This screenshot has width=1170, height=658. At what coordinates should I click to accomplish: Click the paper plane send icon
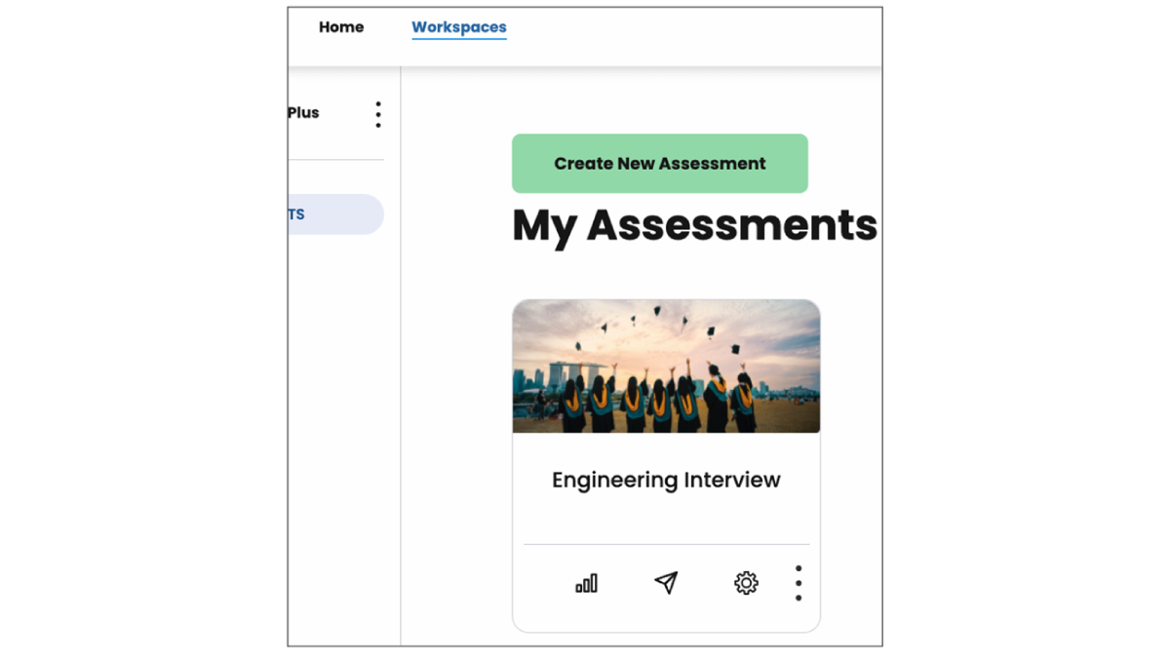pyautogui.click(x=666, y=583)
